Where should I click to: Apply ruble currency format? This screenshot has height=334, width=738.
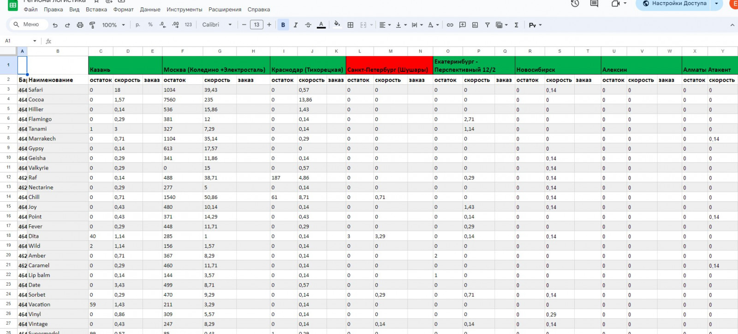(138, 25)
